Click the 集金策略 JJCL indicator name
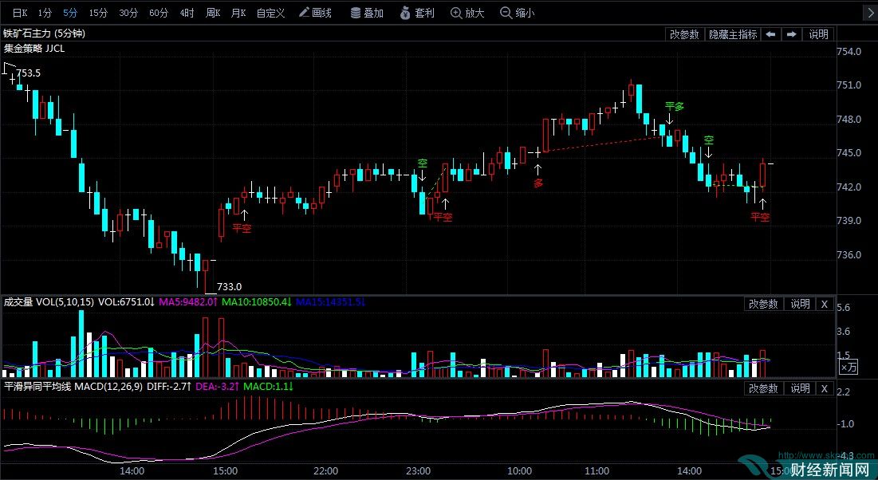The height and width of the screenshot is (480, 878). coord(34,48)
